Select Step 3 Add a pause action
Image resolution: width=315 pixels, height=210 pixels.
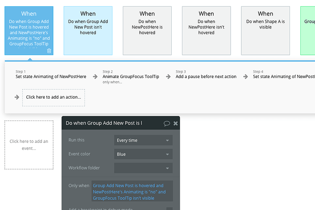[206, 77]
